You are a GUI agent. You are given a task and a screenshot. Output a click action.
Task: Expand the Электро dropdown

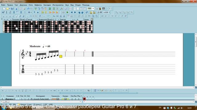[58, 20]
